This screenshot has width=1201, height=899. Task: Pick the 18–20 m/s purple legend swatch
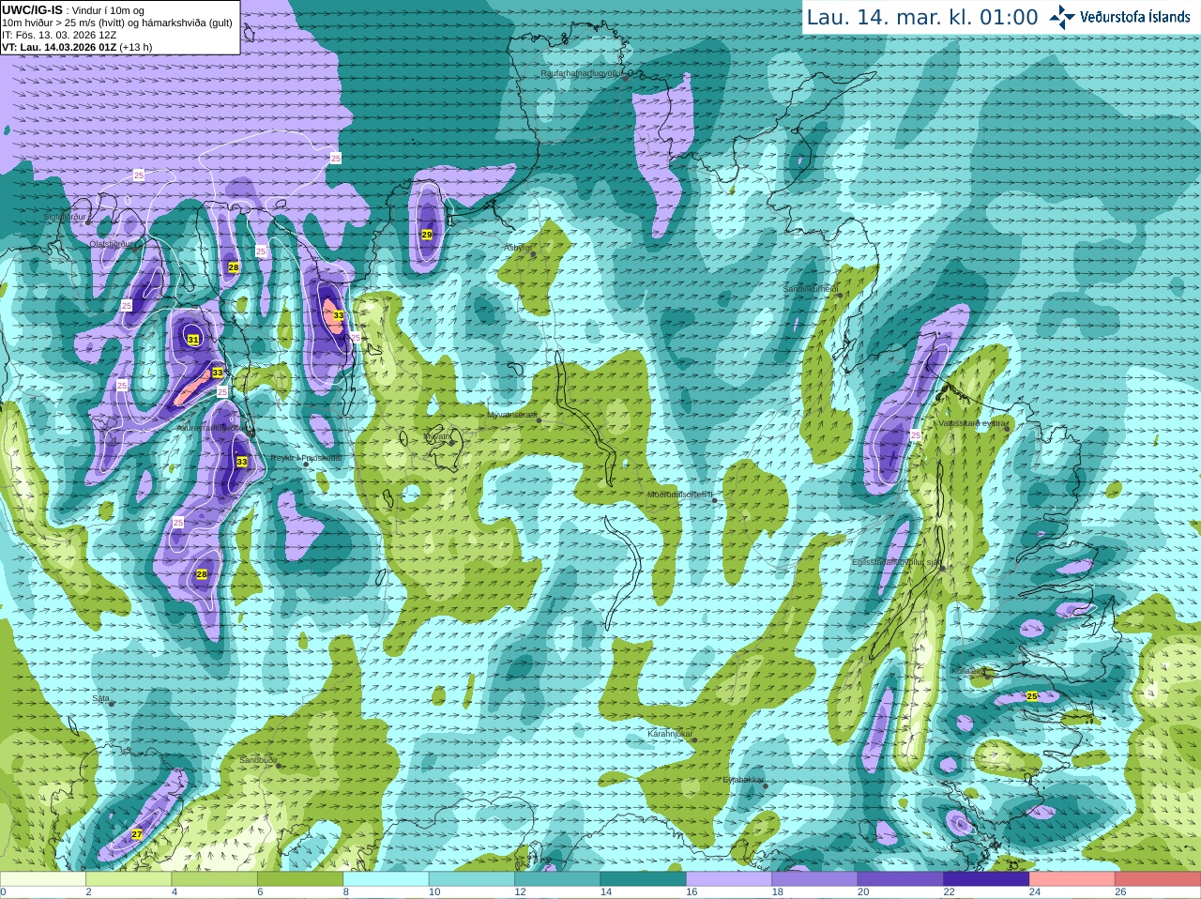coord(814,879)
